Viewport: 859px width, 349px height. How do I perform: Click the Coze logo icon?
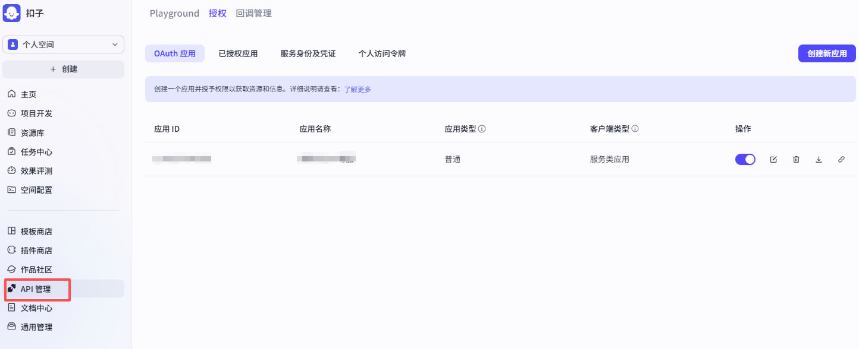[x=12, y=12]
